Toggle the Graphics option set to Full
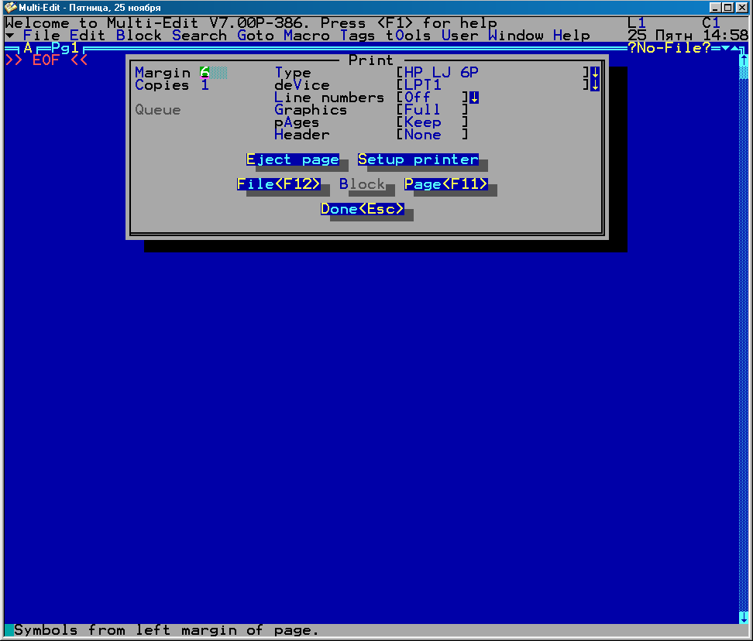 point(432,110)
